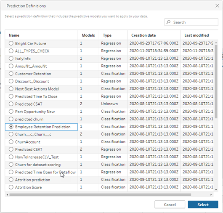Screen dimensions: 223x213
Task: Sort by the Creation date column header
Action: point(143,35)
